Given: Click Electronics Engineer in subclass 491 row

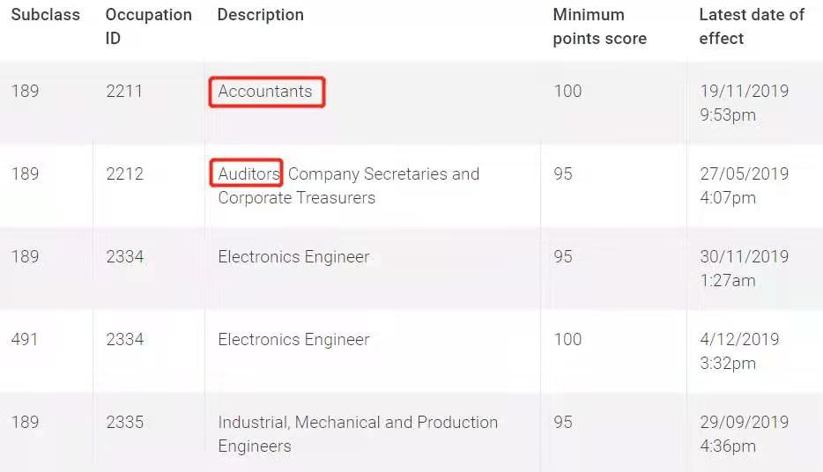Looking at the screenshot, I should pos(294,339).
